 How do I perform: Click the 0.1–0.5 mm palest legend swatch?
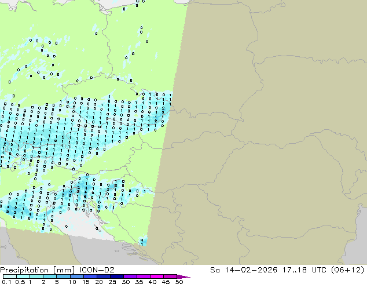point(10,276)
